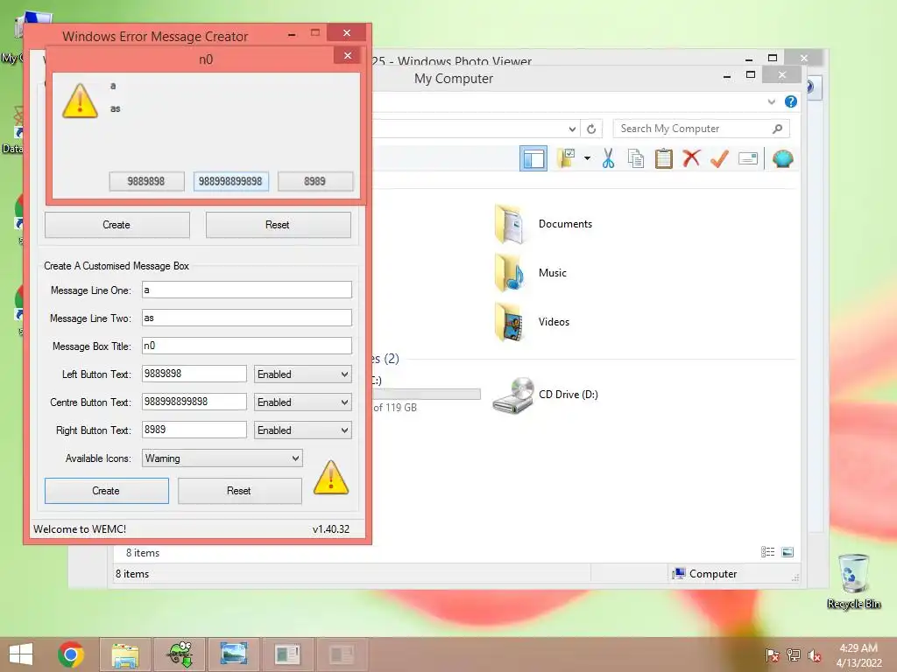Click the Photo Viewer taskbar icon
The image size is (897, 672).
(x=233, y=654)
